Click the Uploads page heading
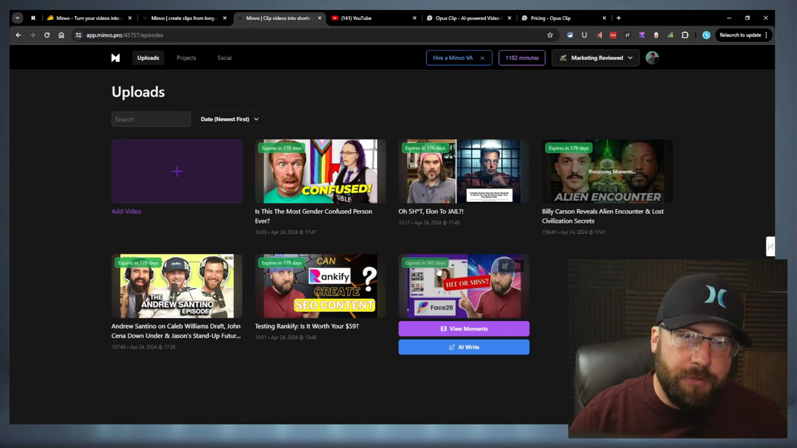797x448 pixels. coord(138,92)
